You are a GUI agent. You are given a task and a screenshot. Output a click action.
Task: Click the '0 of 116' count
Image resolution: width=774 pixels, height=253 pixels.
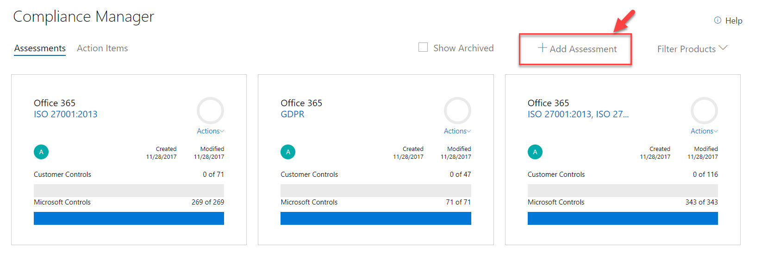705,175
